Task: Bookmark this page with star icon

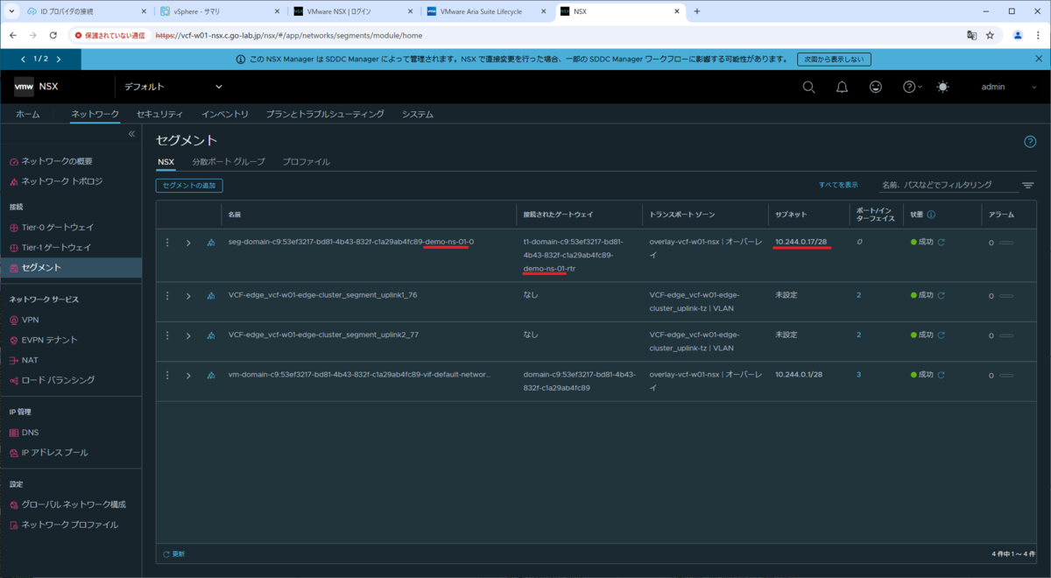Action: 990,35
